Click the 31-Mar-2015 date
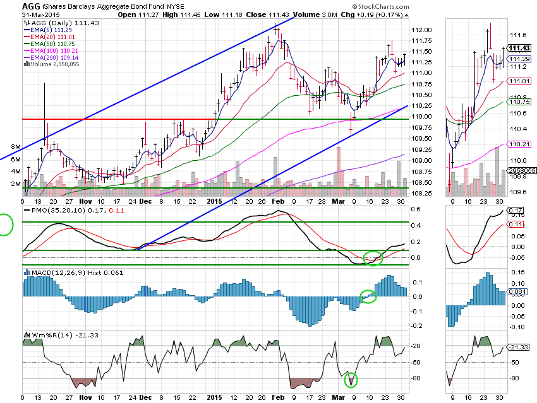Viewport: 537px width, 403px height. [x=41, y=15]
